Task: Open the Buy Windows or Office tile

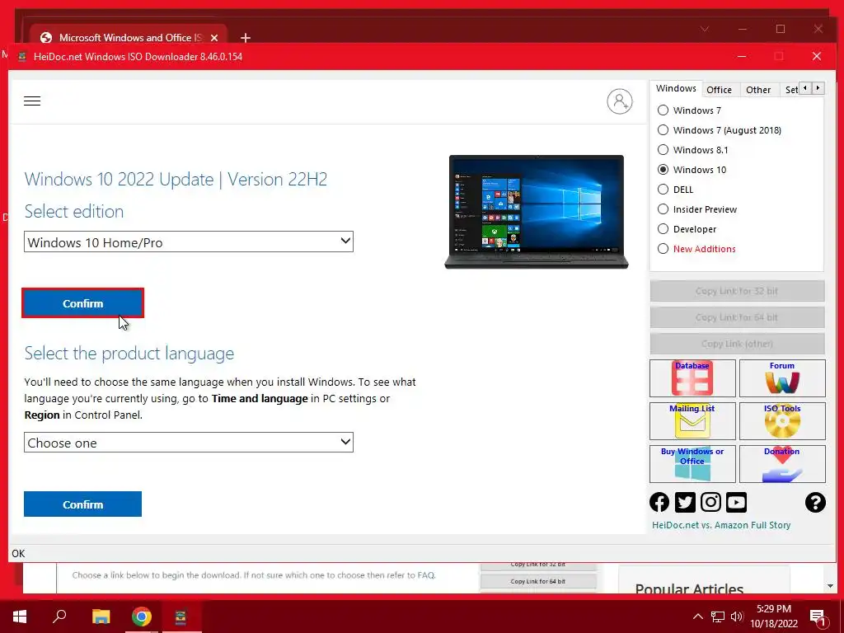Action: (x=692, y=464)
